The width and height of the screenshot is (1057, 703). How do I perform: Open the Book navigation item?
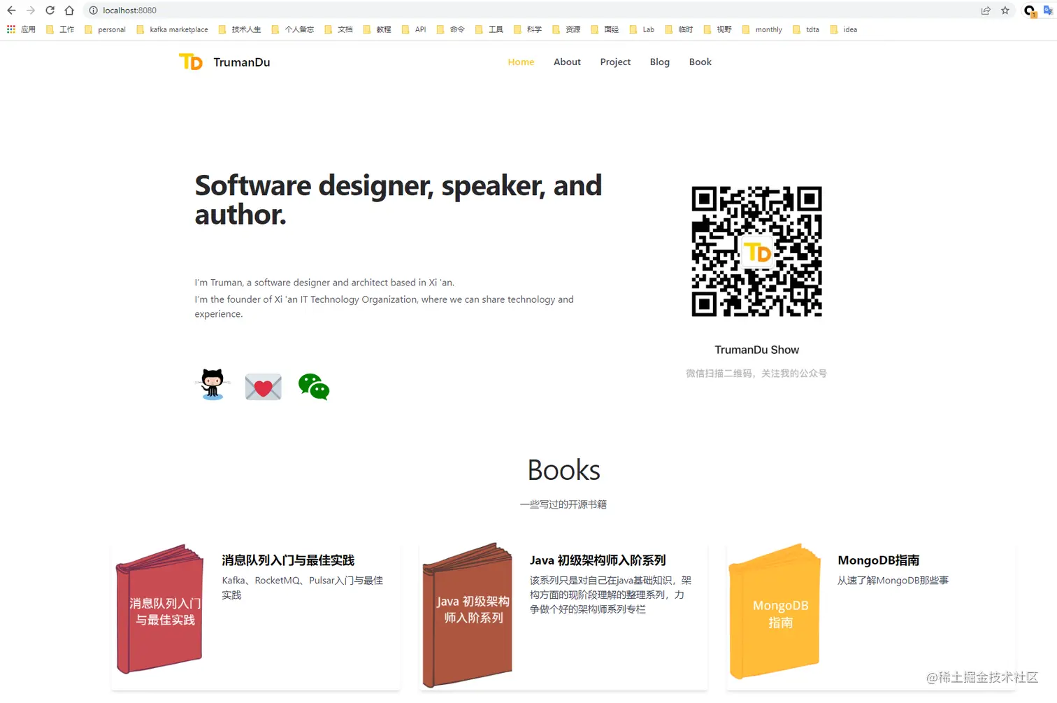(x=700, y=62)
